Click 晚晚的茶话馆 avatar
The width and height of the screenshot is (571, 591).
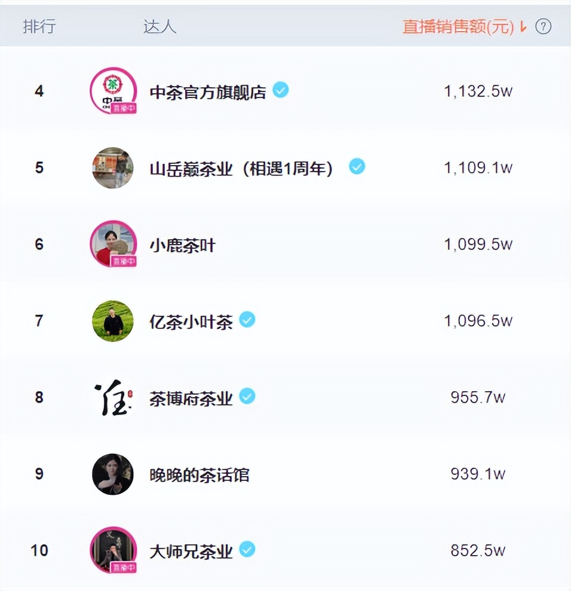[x=113, y=474]
